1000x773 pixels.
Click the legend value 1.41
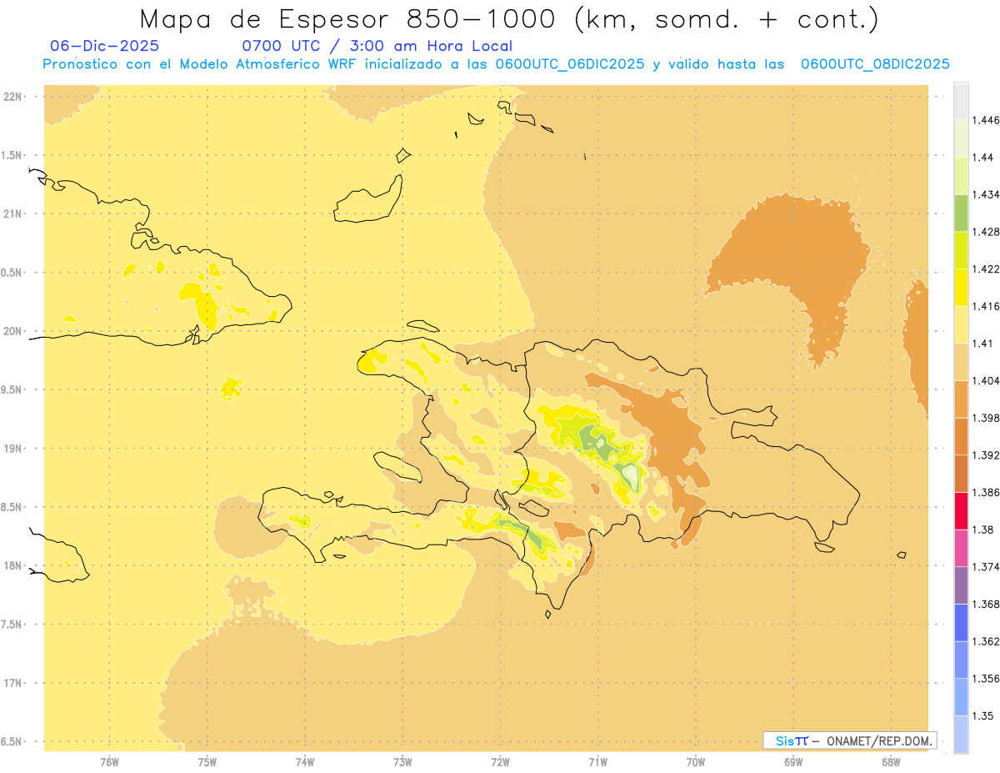pyautogui.click(x=982, y=344)
